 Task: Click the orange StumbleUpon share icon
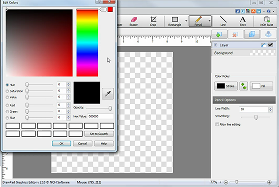[x=253, y=11]
